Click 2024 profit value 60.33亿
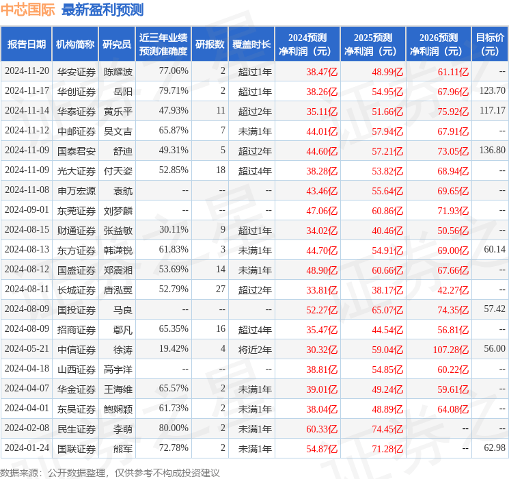Screen dimensions: 509x479 pyautogui.click(x=322, y=429)
